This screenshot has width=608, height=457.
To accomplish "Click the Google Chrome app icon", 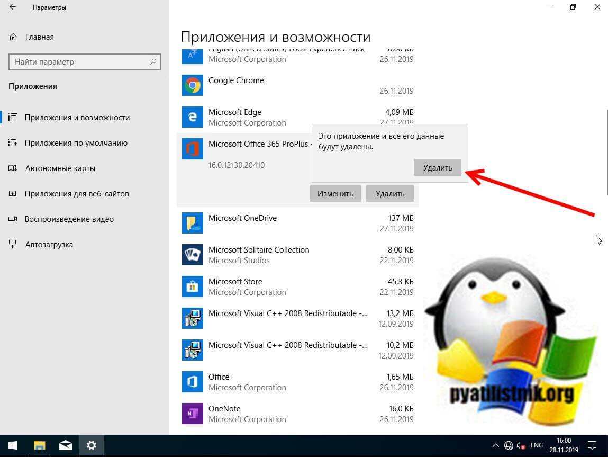I will coord(192,85).
